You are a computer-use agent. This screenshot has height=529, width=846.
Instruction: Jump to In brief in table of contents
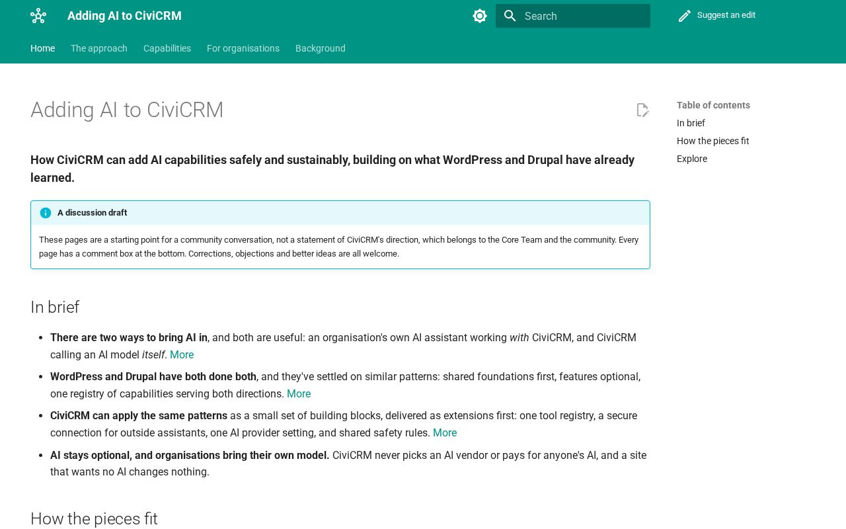click(691, 123)
